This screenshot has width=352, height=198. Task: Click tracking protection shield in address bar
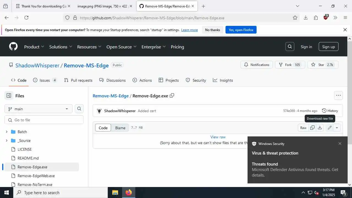click(x=67, y=18)
